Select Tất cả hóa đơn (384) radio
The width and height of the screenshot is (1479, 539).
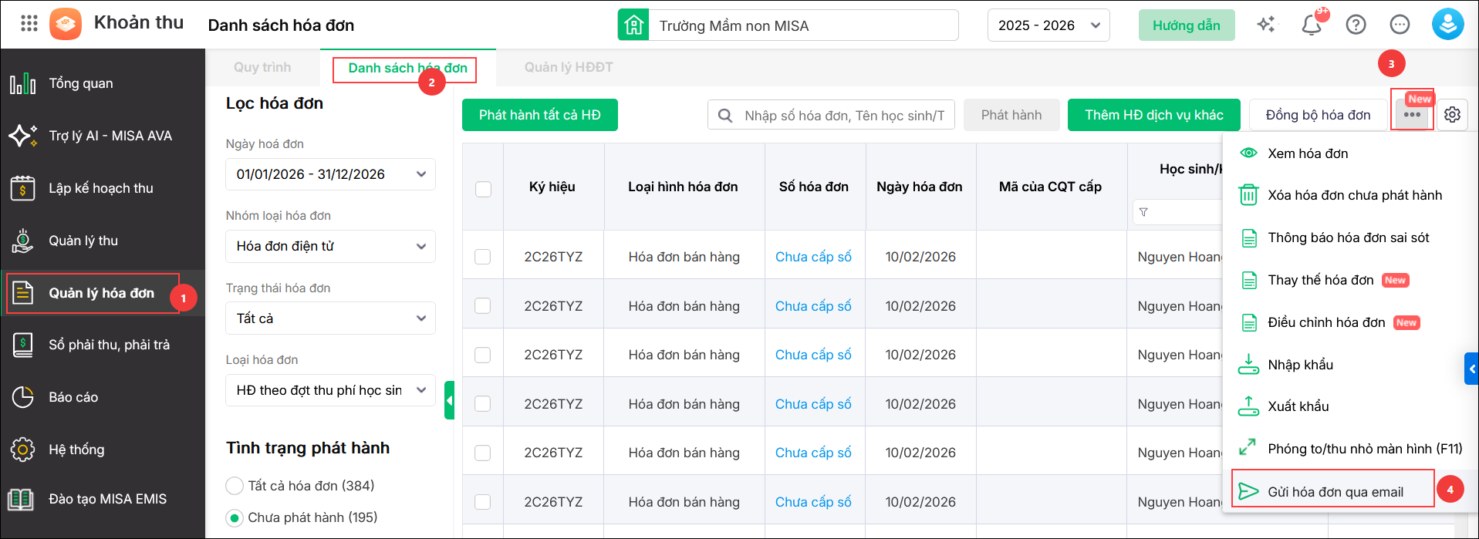235,486
